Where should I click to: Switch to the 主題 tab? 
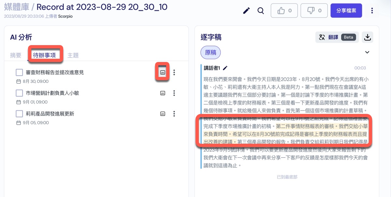click(x=73, y=55)
